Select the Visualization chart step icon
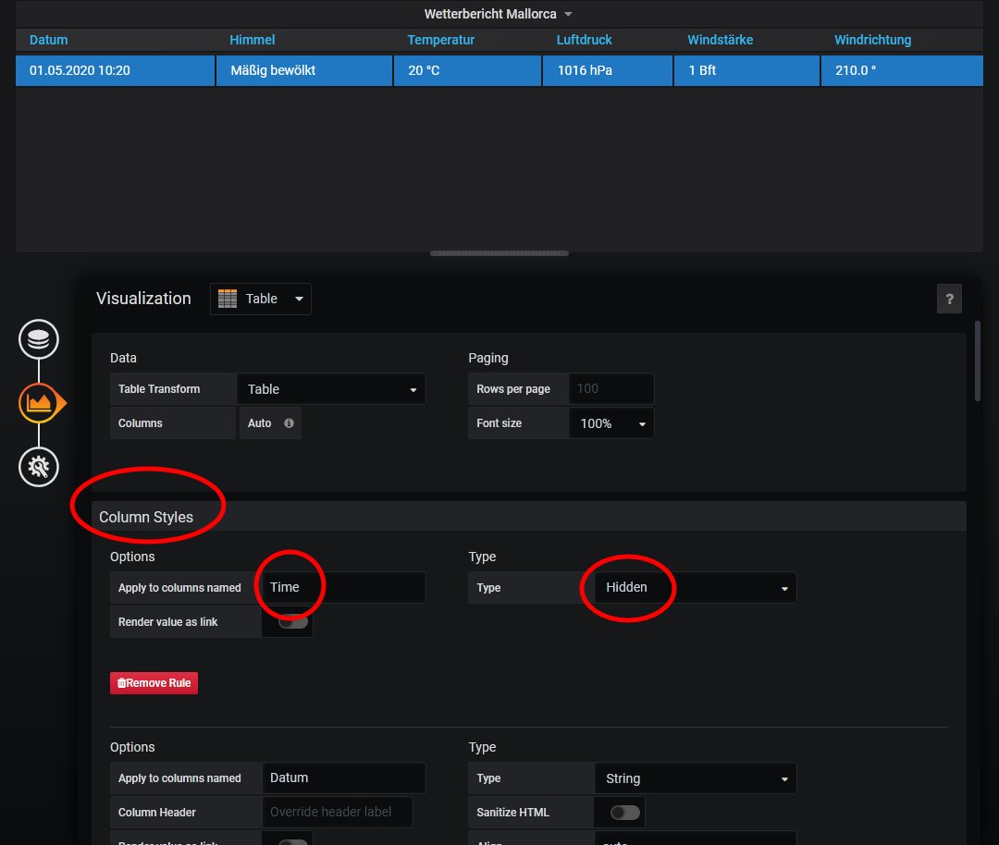Image resolution: width=999 pixels, height=845 pixels. tap(39, 403)
